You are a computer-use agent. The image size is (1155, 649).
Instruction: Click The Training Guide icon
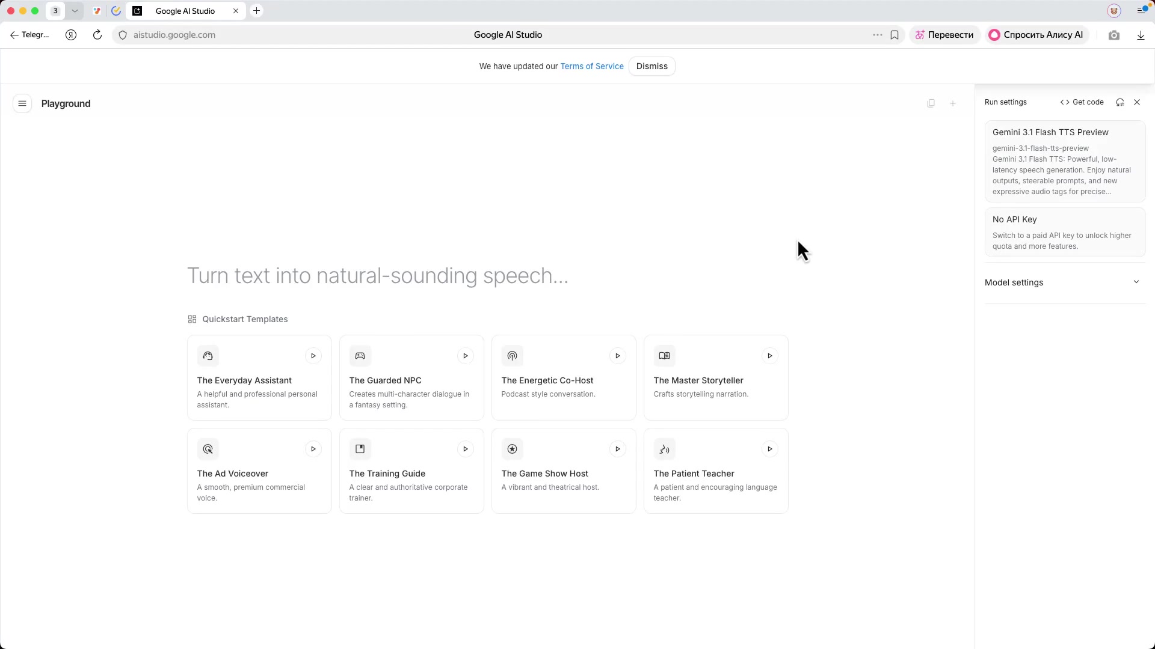click(x=360, y=449)
